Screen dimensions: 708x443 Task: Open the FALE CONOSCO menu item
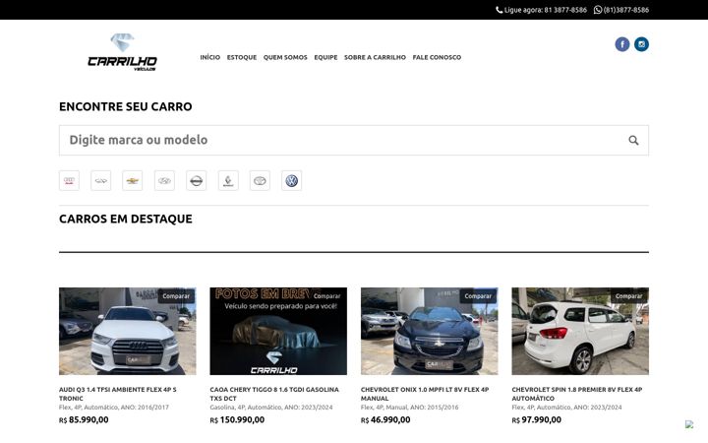click(x=437, y=57)
